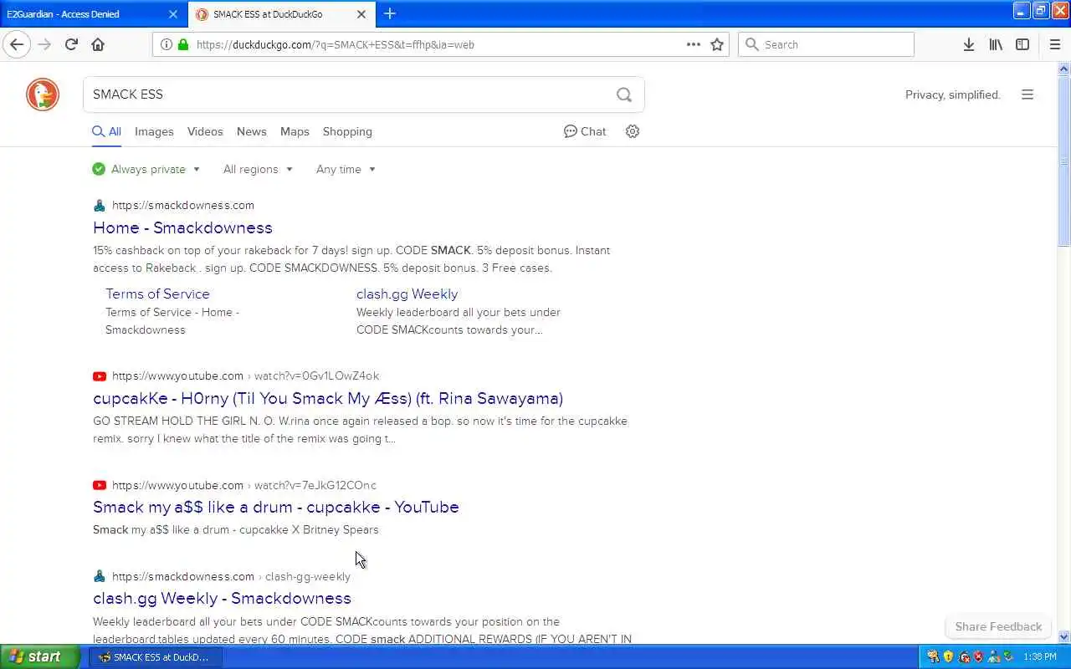The height and width of the screenshot is (669, 1071).
Task: Switch to Images results
Action: [154, 131]
